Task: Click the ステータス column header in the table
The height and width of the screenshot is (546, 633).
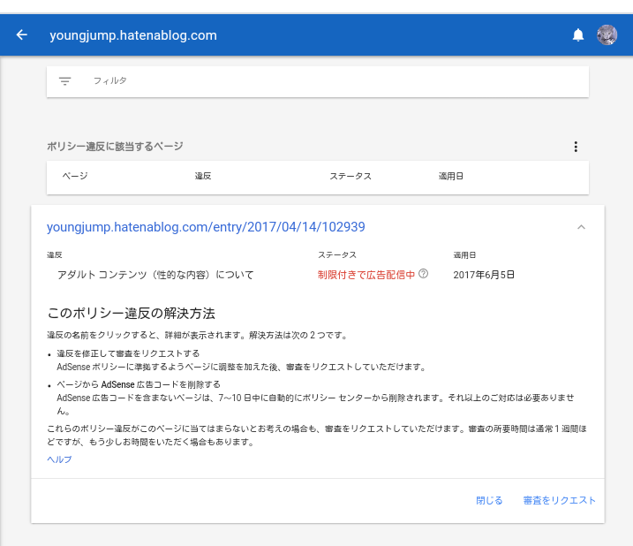Action: [x=350, y=176]
